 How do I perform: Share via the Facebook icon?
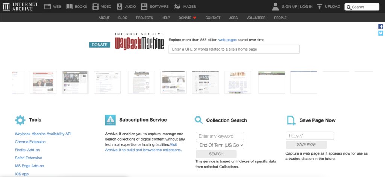(x=380, y=27)
